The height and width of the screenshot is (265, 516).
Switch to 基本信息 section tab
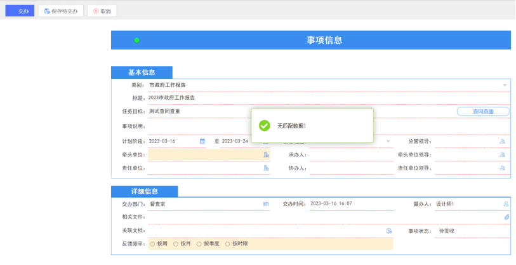coord(142,72)
